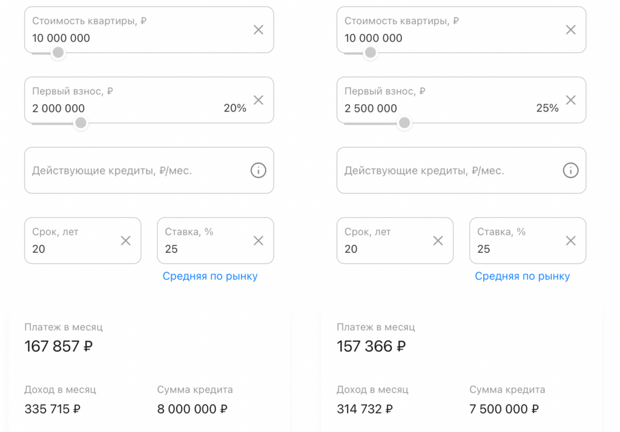Edit right 'Ставка, %' value field
The width and height of the screenshot is (620, 432).
click(515, 248)
